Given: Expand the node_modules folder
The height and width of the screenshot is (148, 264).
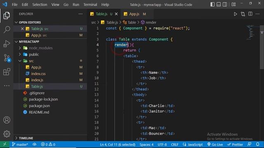Looking at the screenshot, I should [20, 48].
